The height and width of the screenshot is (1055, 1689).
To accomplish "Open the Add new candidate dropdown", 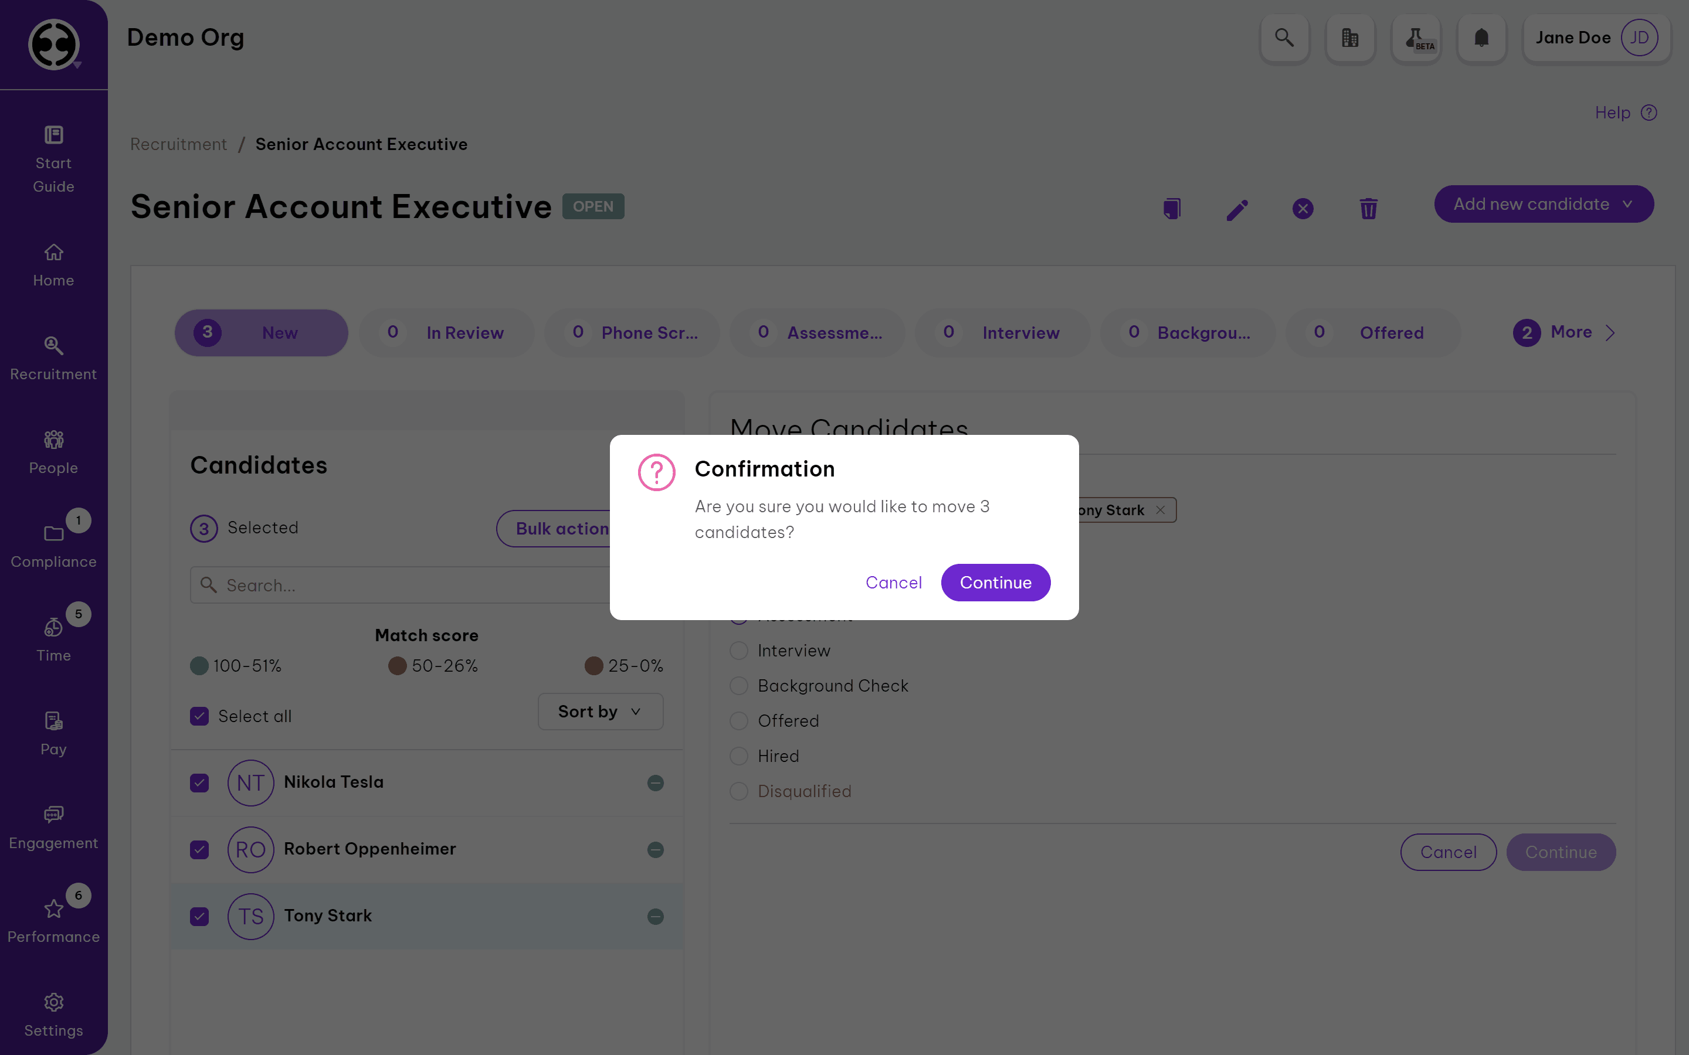I will [x=1544, y=205].
